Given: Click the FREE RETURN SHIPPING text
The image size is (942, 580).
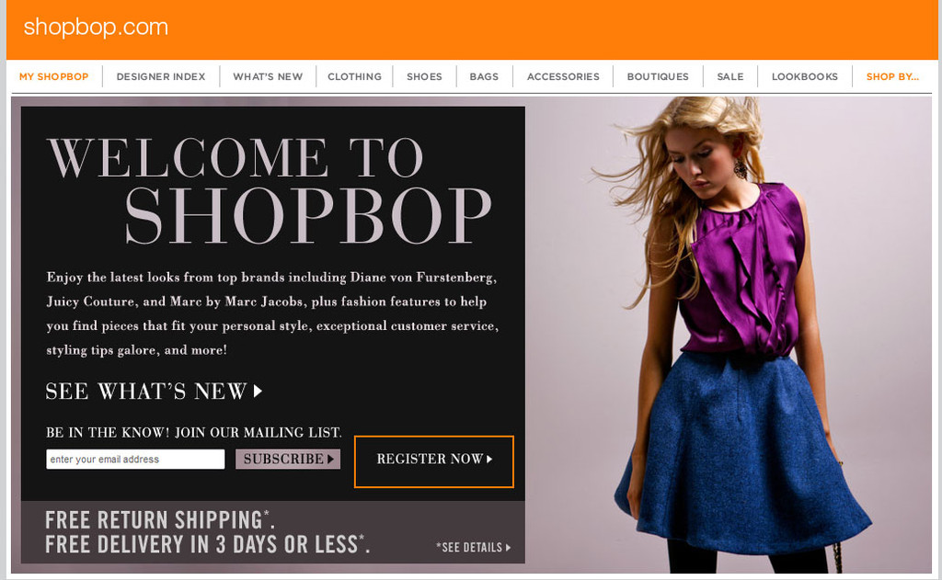Looking at the screenshot, I should [160, 520].
